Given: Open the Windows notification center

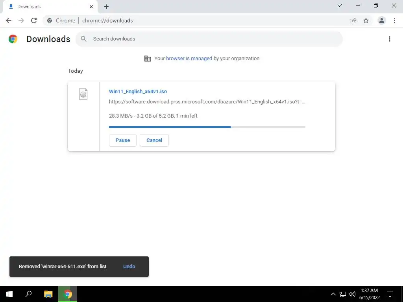Looking at the screenshot, I should [390, 294].
